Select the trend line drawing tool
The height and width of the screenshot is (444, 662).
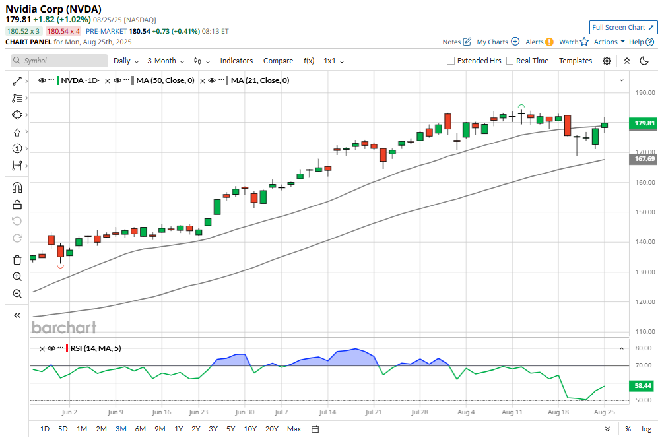tap(17, 81)
